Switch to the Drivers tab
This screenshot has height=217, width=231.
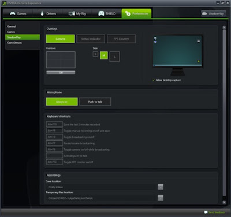pyautogui.click(x=48, y=14)
